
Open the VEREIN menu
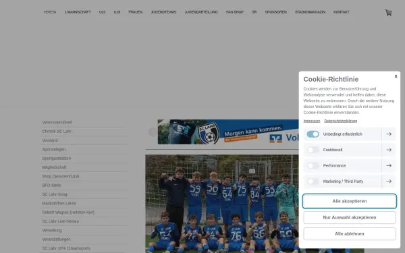point(50,12)
